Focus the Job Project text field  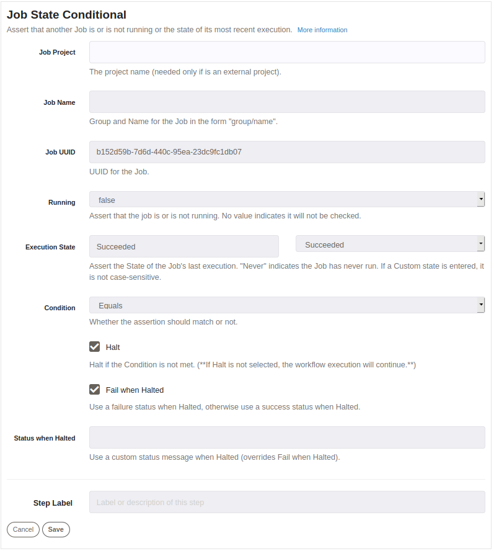click(287, 52)
